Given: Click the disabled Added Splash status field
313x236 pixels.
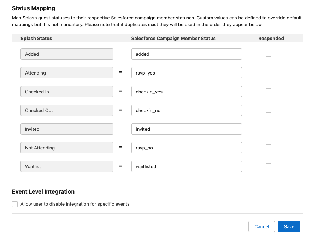Looking at the screenshot, I should 67,54.
